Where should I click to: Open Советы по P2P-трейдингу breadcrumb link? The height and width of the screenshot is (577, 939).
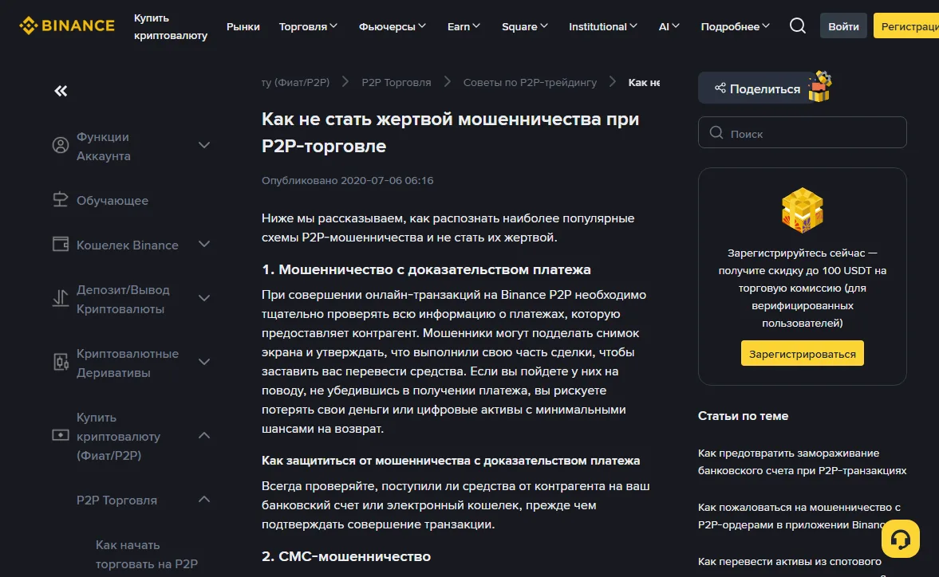pyautogui.click(x=530, y=83)
